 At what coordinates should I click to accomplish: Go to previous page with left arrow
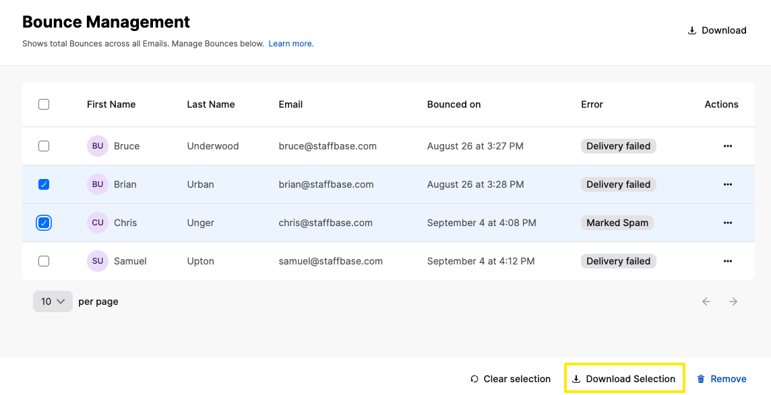click(706, 301)
